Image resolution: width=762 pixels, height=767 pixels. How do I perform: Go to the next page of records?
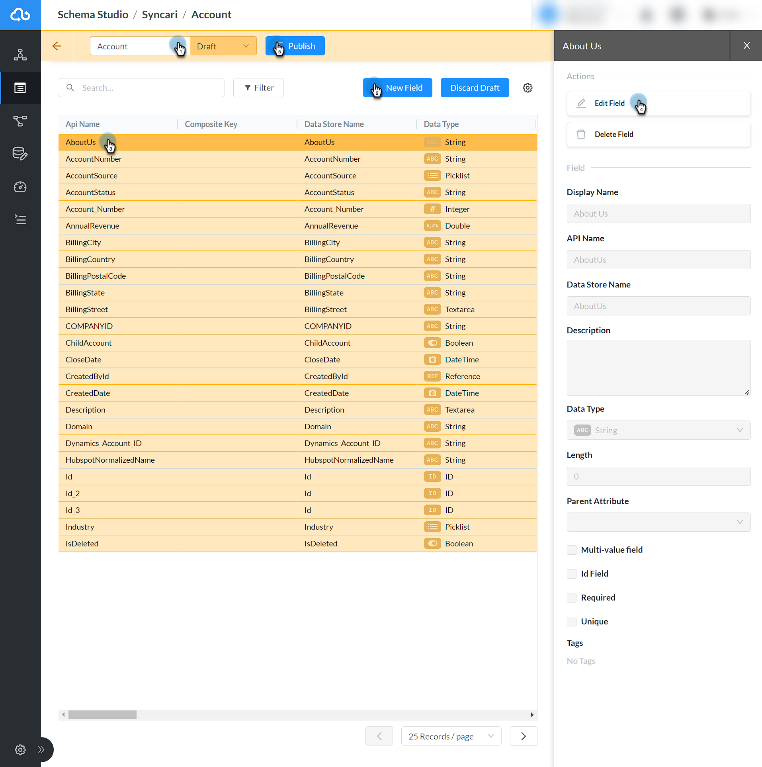(524, 736)
